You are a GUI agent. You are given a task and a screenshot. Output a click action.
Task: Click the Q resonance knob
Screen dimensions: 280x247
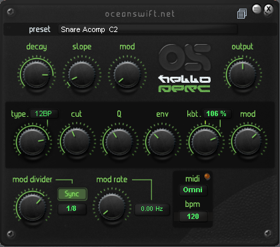[119, 142]
